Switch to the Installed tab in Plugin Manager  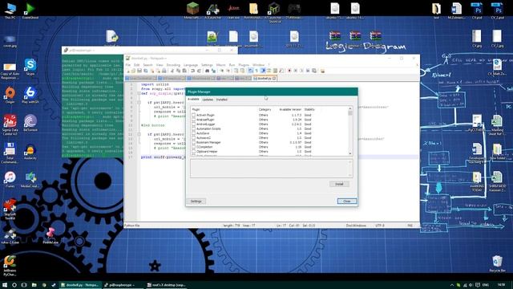tap(222, 100)
